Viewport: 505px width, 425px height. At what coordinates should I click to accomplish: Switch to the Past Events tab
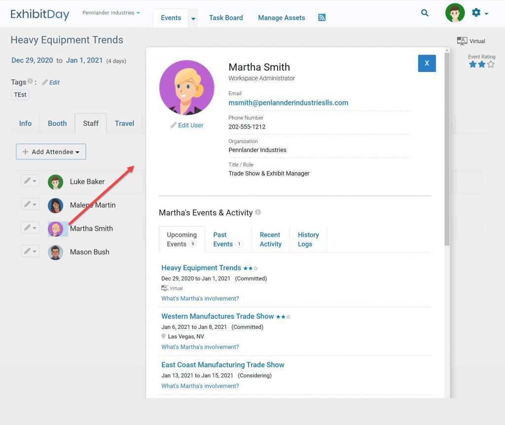point(226,239)
